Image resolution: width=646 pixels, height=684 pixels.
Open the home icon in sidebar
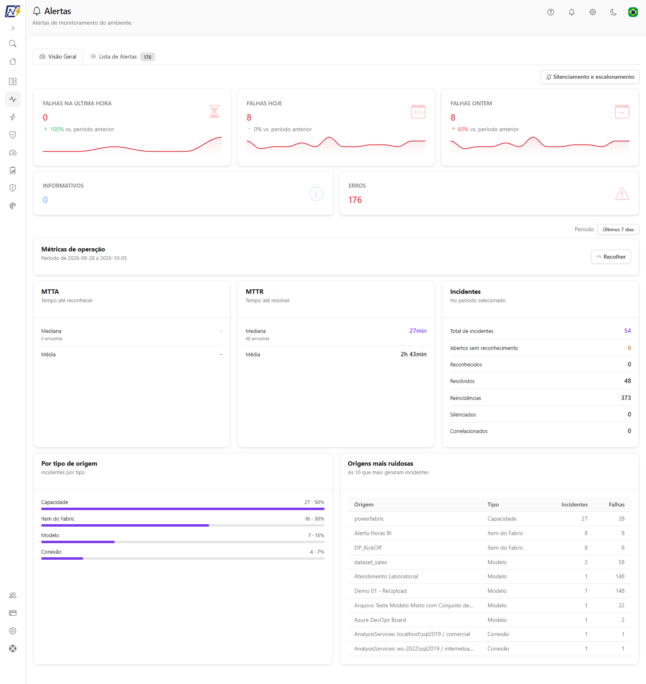click(13, 61)
